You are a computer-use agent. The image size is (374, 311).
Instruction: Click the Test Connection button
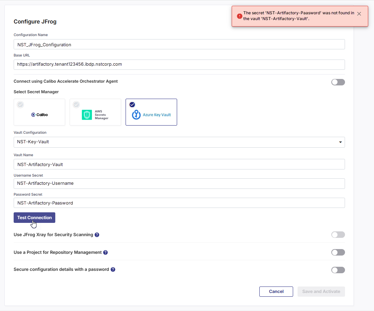34,217
